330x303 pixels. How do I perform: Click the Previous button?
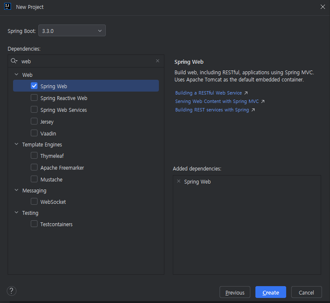(235, 292)
